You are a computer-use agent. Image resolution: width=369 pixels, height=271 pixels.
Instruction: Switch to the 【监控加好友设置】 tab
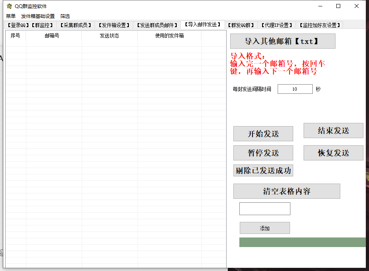[320, 25]
